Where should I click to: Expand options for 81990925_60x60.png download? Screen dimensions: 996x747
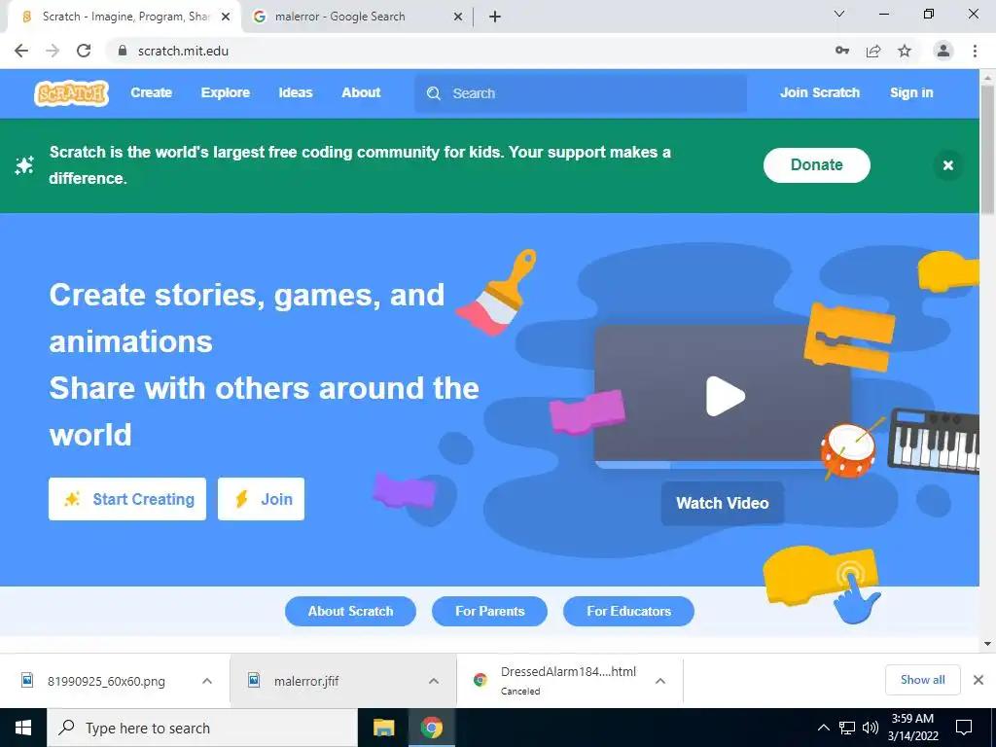click(207, 681)
